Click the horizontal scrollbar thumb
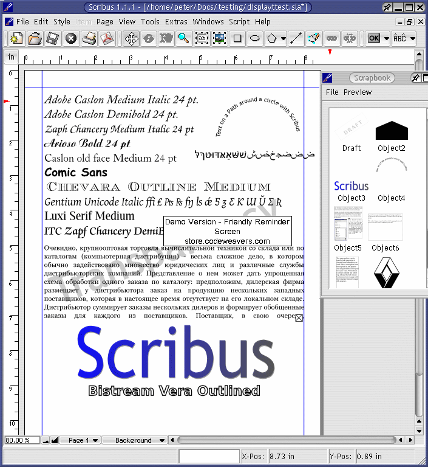The width and height of the screenshot is (428, 467). pyautogui.click(x=287, y=440)
